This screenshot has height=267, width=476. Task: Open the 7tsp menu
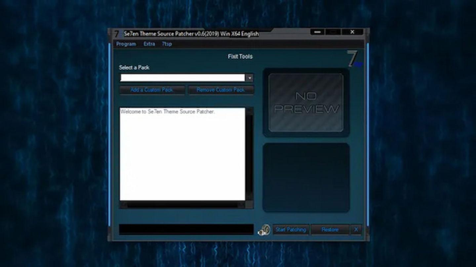tap(167, 44)
